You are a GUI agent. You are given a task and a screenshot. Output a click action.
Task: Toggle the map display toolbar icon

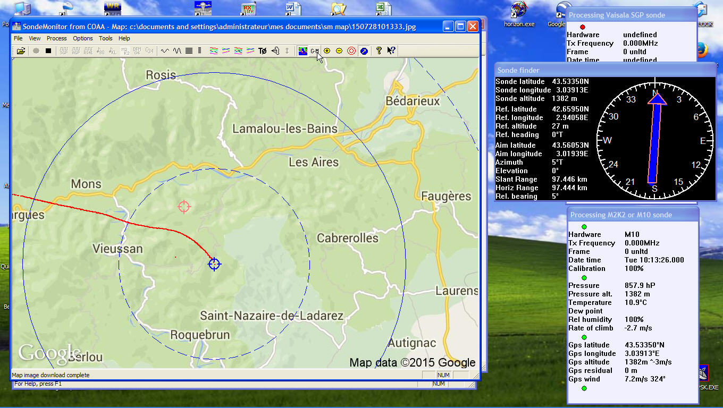302,51
